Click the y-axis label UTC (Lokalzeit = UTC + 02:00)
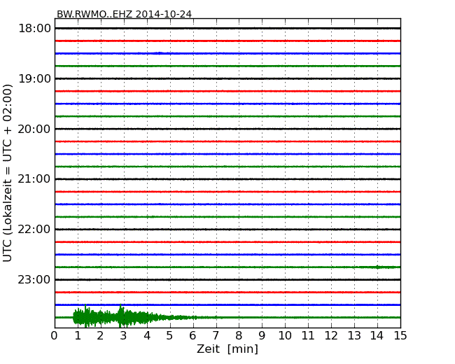The image size is (455, 364). click(x=8, y=173)
